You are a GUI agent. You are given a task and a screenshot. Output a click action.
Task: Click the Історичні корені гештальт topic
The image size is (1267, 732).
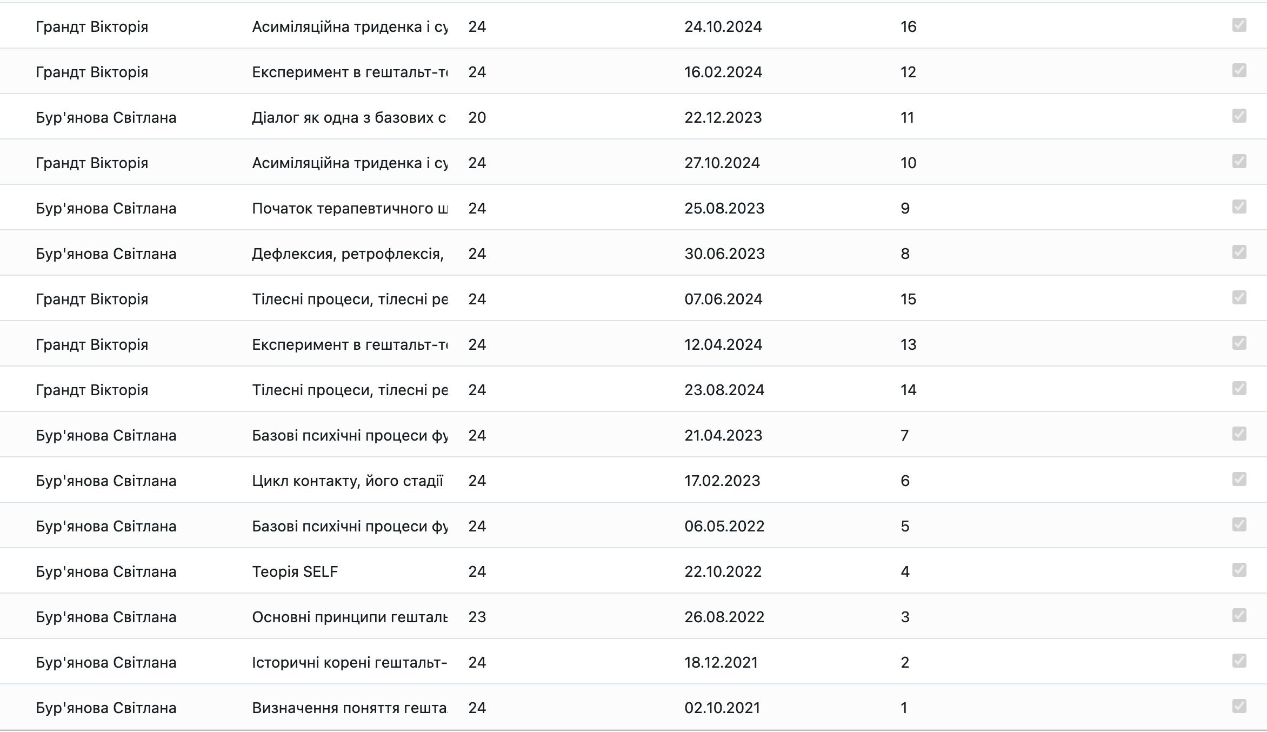click(x=349, y=662)
